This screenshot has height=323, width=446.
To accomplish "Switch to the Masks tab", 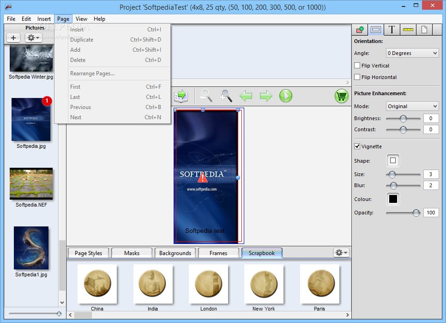I will click(132, 253).
